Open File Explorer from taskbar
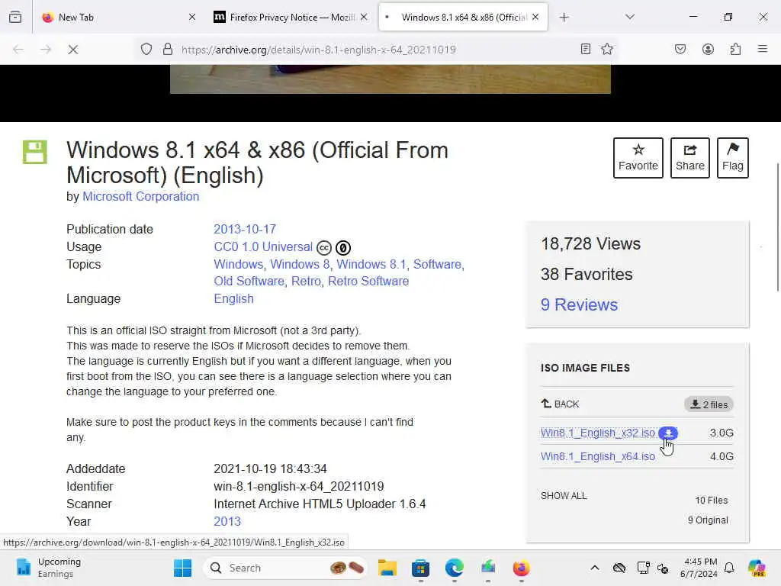 [x=387, y=568]
